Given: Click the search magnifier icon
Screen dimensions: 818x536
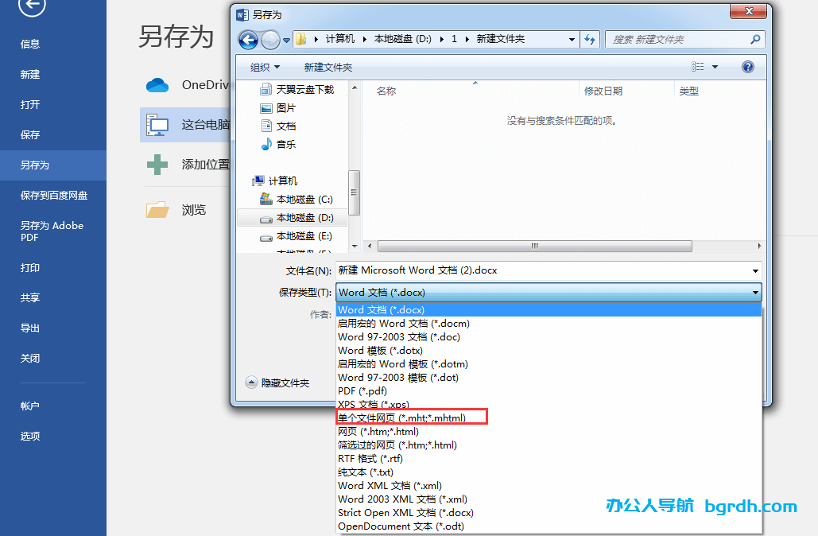Looking at the screenshot, I should [x=755, y=39].
